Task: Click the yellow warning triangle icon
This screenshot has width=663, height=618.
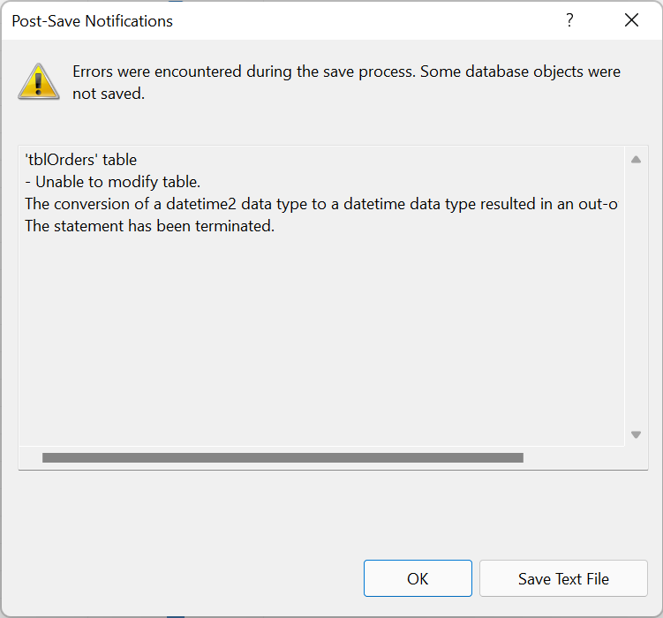Action: pyautogui.click(x=39, y=81)
